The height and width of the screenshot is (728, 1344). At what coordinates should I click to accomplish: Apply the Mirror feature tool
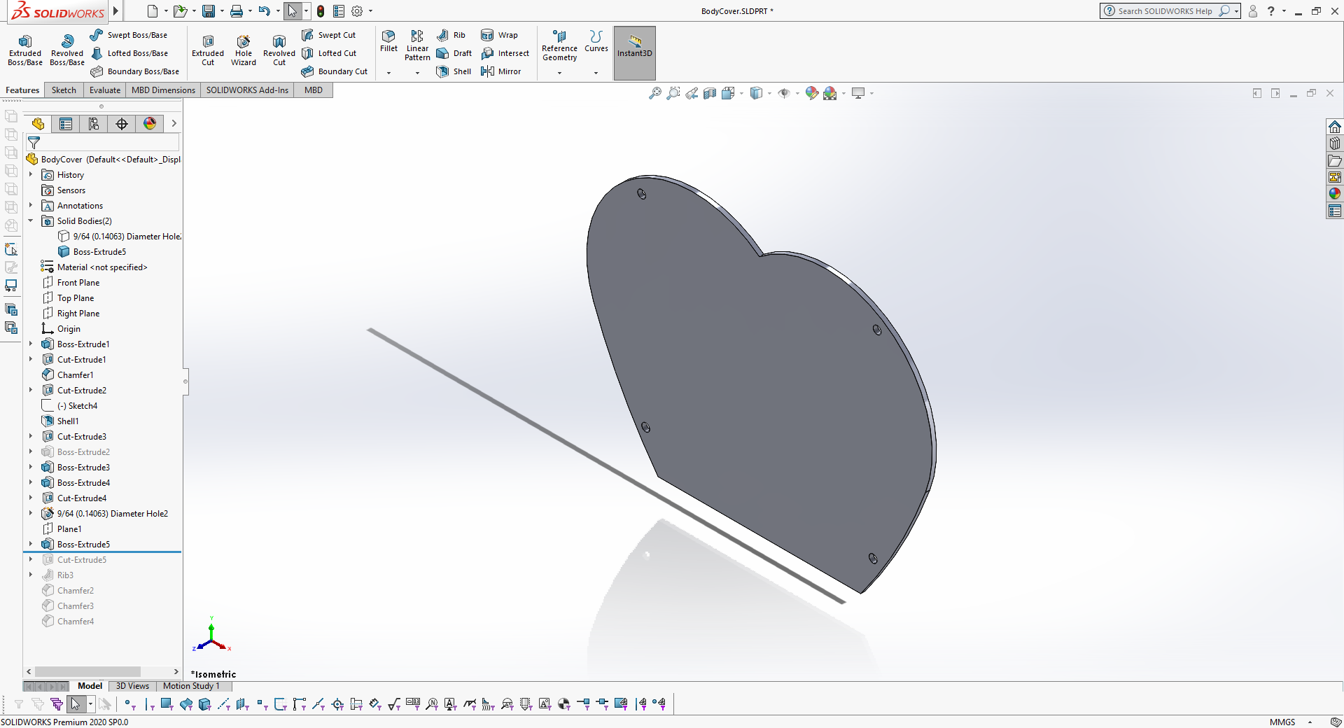[x=501, y=71]
